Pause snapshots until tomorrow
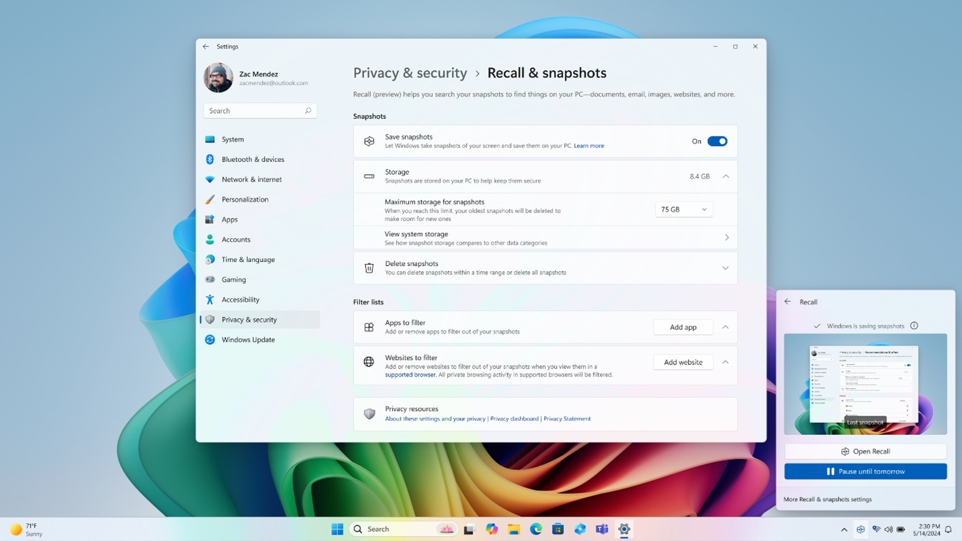The image size is (962, 541). [x=865, y=471]
